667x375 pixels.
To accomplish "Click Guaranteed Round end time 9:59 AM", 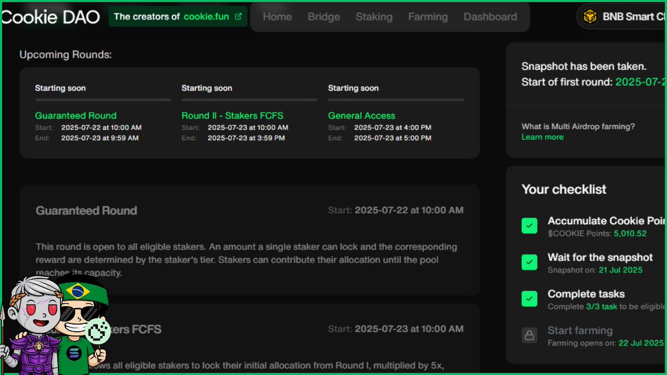I will tap(99, 138).
